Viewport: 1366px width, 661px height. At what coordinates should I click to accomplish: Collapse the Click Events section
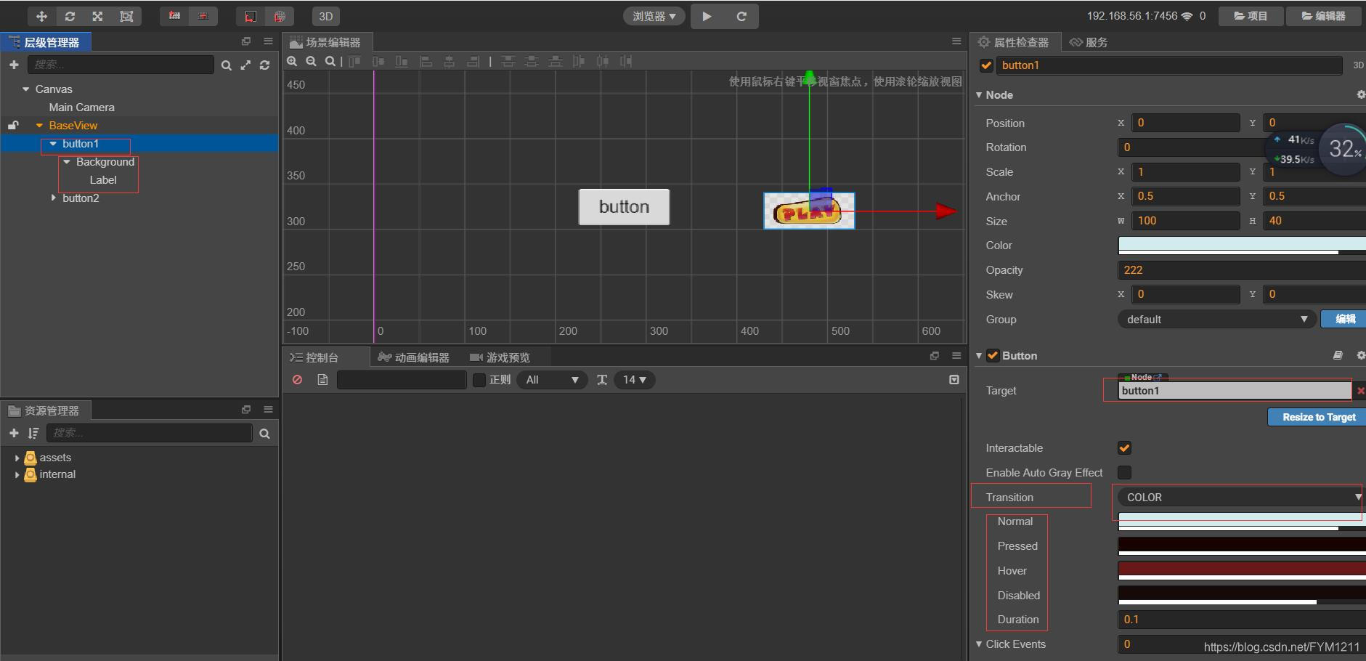979,644
